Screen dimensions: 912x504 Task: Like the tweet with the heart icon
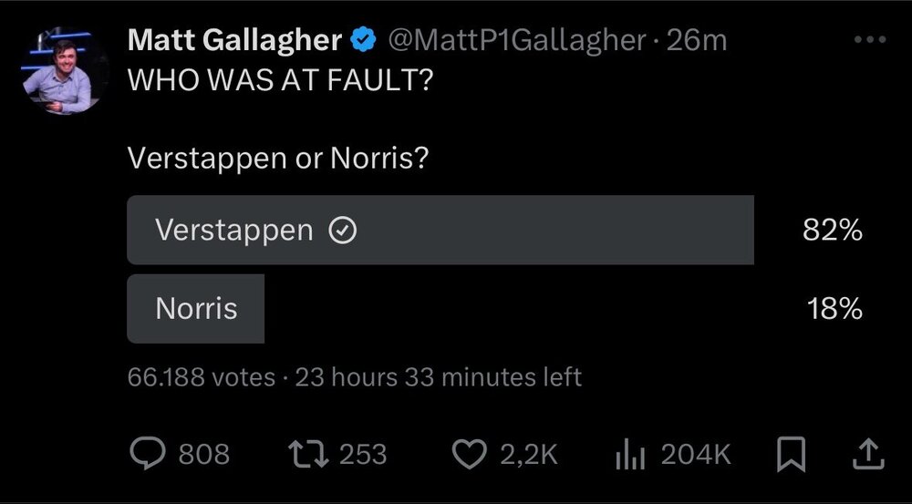(470, 455)
